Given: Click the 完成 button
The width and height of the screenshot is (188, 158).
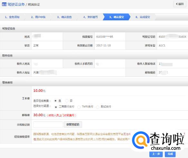Looking at the screenshot, I should point(170,154).
